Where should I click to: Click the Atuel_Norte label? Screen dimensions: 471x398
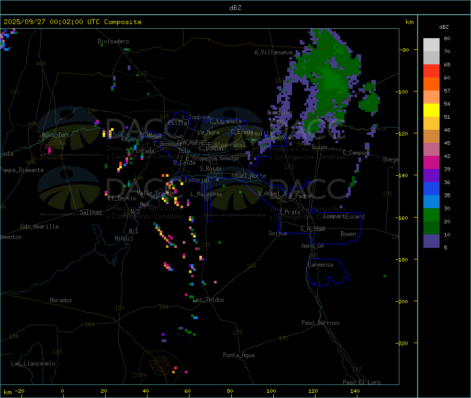249,176
